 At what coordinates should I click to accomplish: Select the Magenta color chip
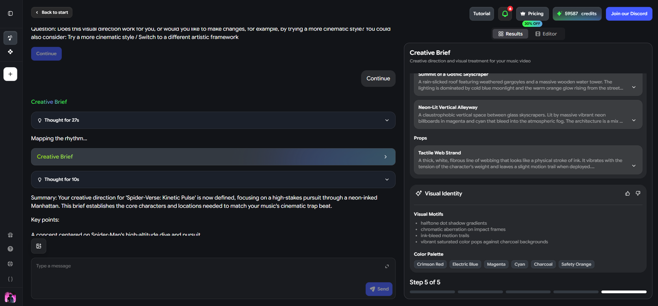pyautogui.click(x=496, y=264)
